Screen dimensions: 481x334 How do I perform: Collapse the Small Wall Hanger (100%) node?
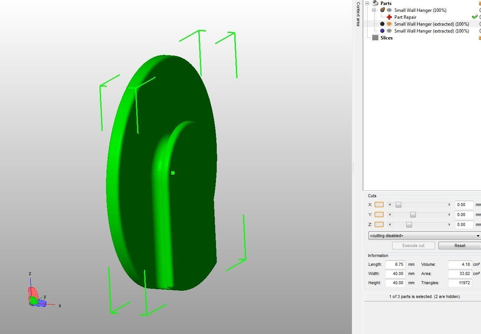coord(374,10)
